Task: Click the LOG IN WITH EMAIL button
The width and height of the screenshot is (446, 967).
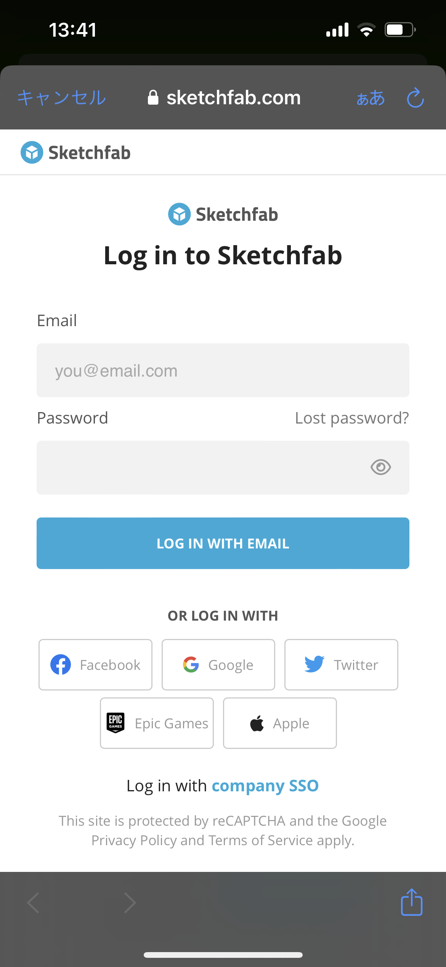Action: pos(223,543)
